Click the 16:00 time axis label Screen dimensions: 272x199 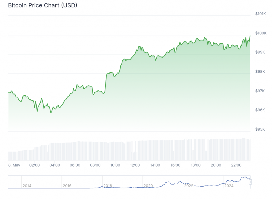click(x=176, y=165)
